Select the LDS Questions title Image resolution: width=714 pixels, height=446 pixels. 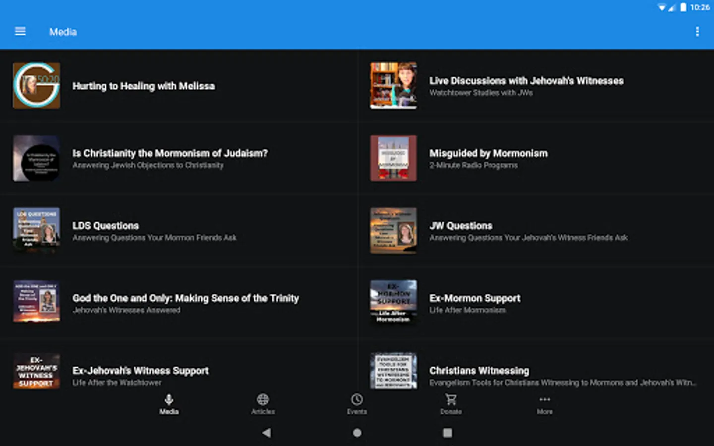(x=106, y=225)
